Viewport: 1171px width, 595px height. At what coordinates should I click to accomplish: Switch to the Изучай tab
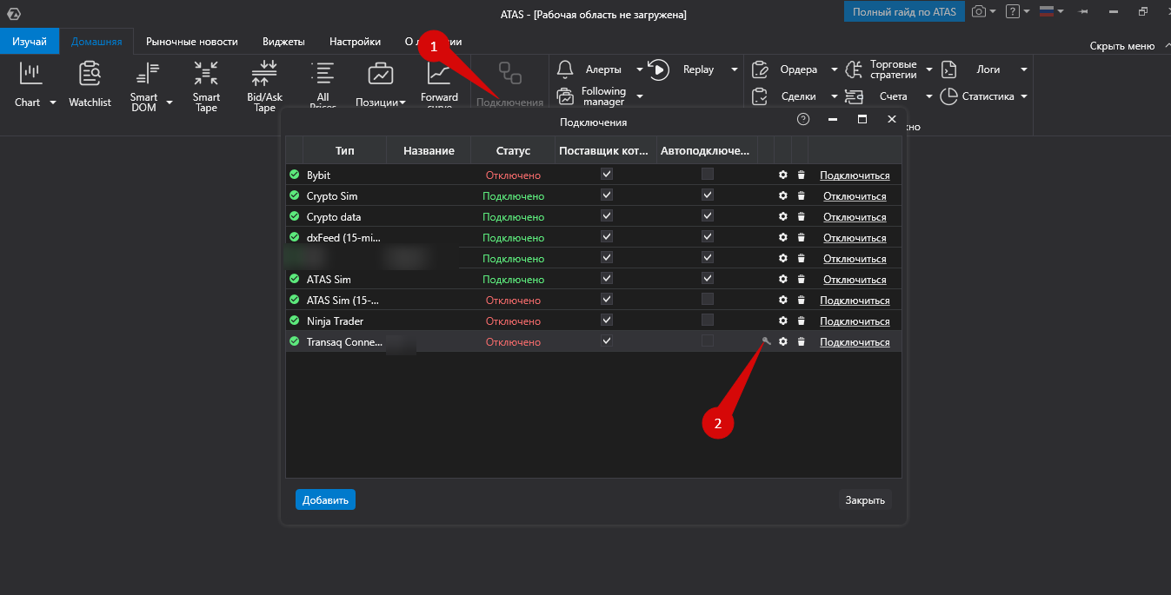(x=30, y=42)
